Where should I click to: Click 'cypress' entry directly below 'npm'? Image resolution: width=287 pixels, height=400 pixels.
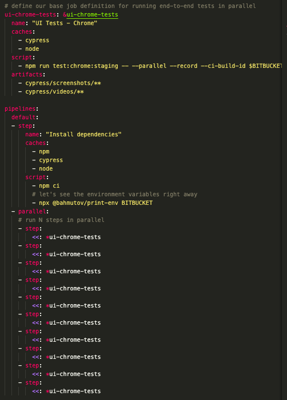point(51,160)
